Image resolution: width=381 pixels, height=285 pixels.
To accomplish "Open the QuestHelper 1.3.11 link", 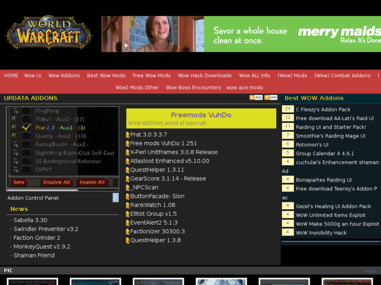I will (x=157, y=170).
